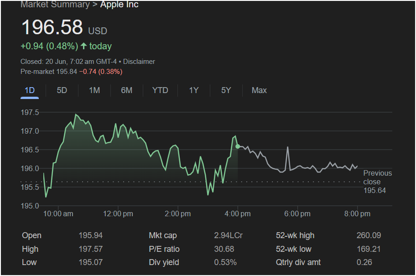The image size is (416, 276).
Task: Click the Div yield label
Action: tap(164, 262)
